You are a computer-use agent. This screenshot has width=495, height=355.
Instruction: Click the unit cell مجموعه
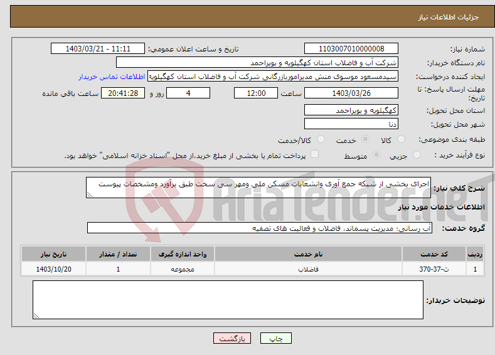point(183,269)
